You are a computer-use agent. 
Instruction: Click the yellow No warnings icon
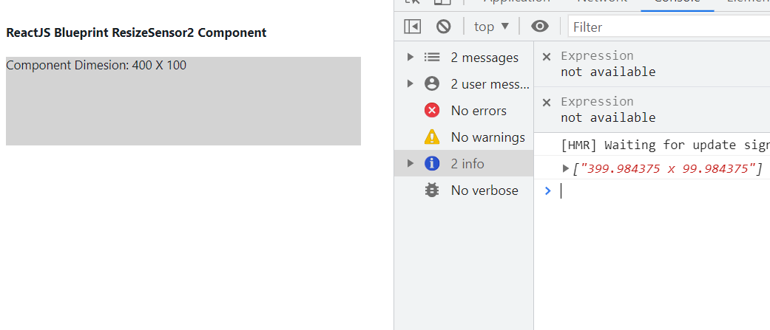(432, 137)
